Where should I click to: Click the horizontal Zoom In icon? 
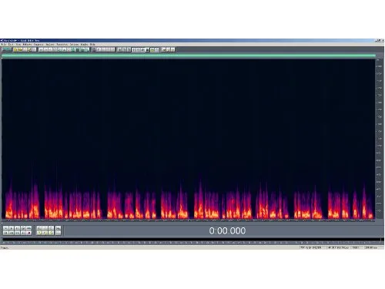point(39,228)
